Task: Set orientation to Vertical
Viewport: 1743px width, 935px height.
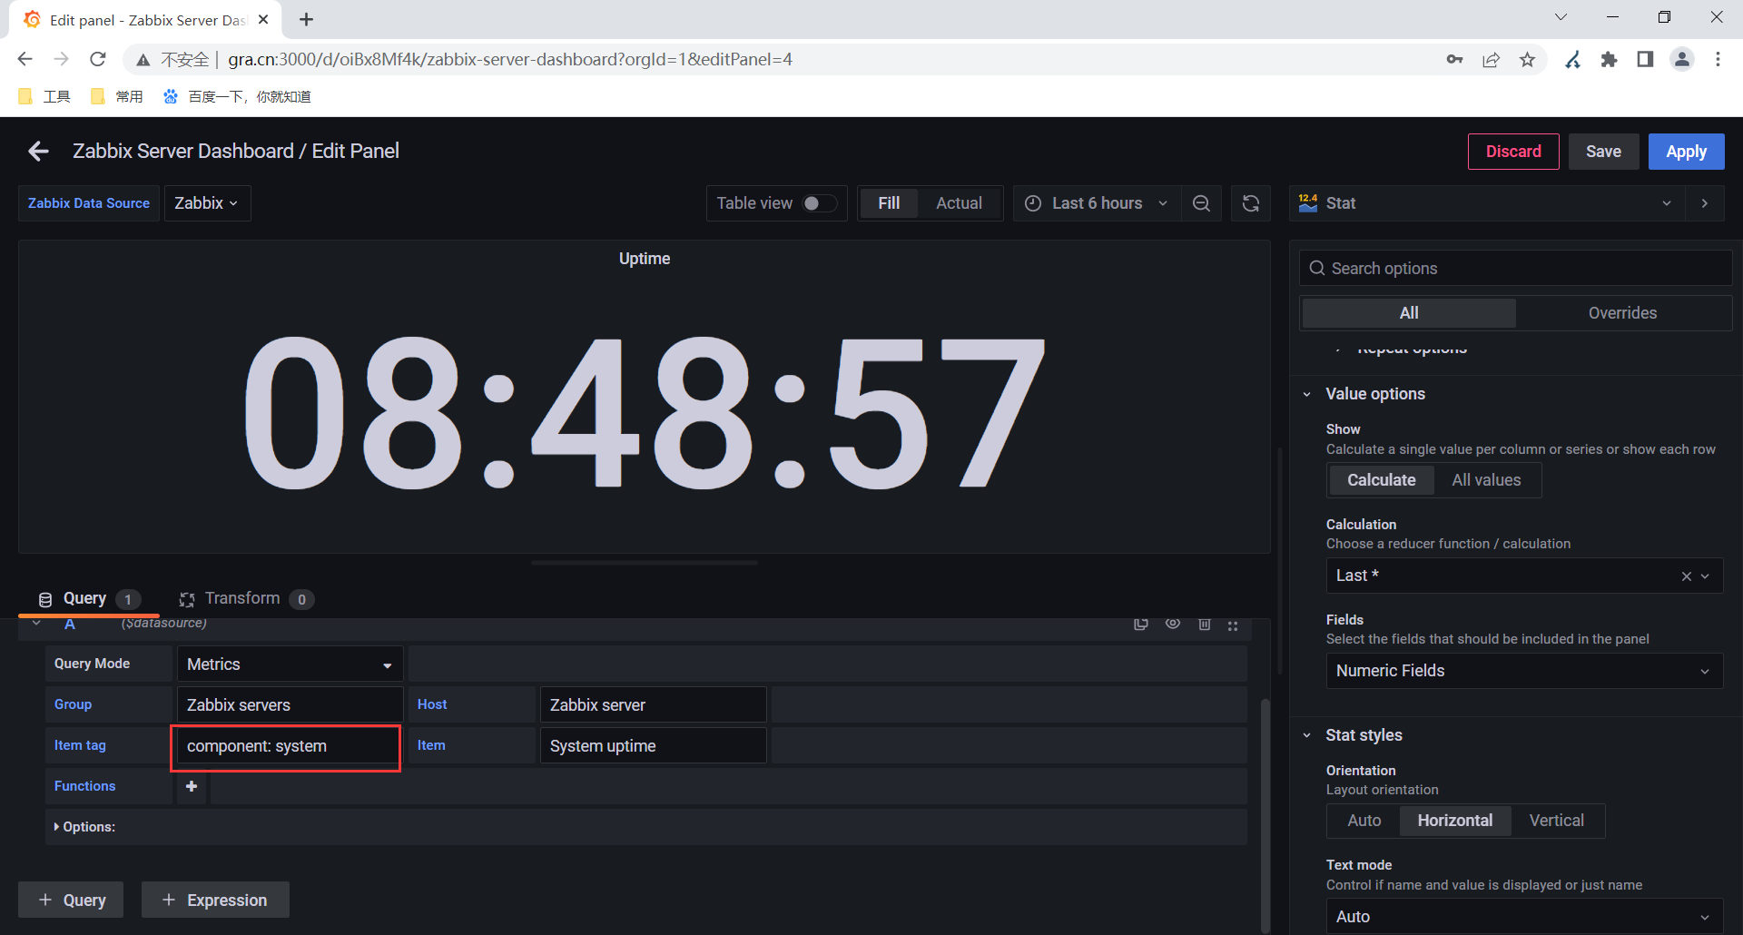Action: (x=1557, y=821)
